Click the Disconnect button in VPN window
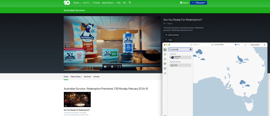The width and height of the screenshot is (270, 116). [255, 45]
